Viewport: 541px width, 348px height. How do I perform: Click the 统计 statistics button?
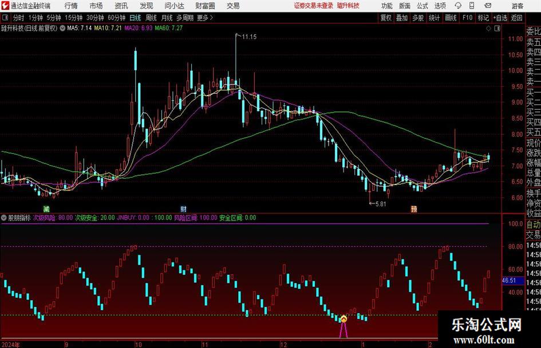tap(434, 18)
